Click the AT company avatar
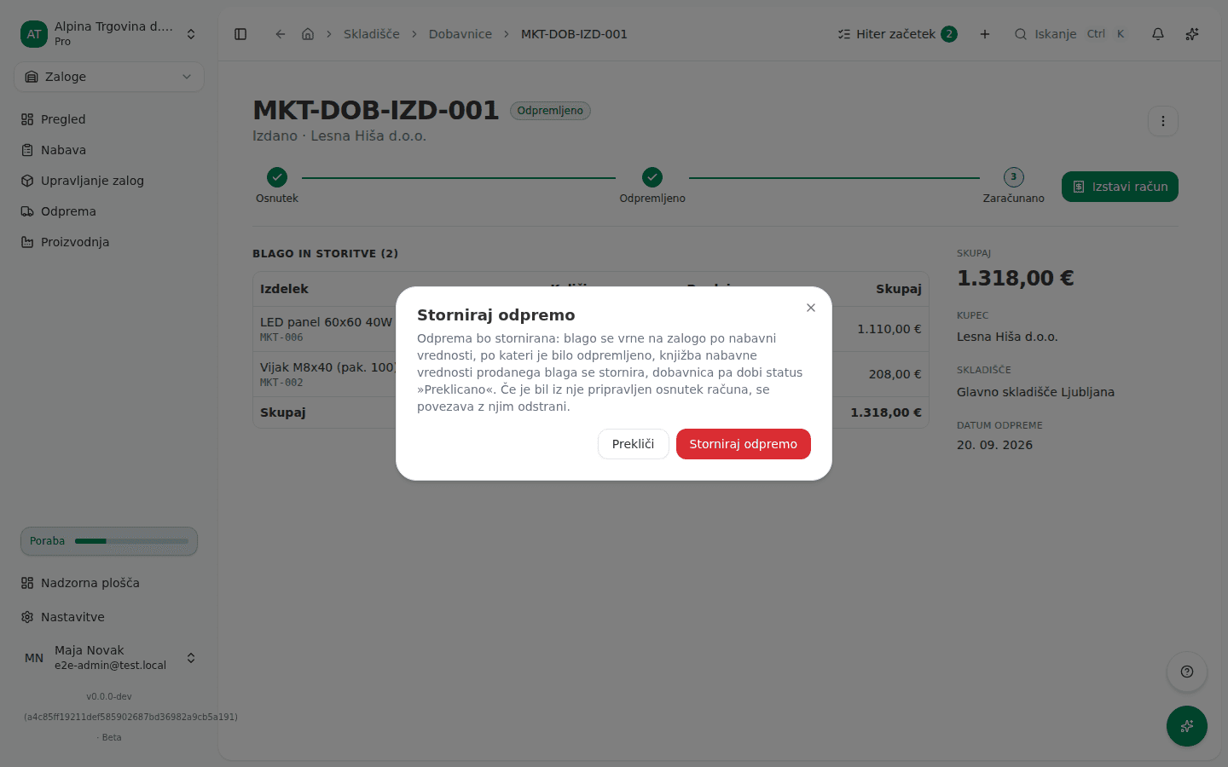This screenshot has height=767, width=1228. 34,34
